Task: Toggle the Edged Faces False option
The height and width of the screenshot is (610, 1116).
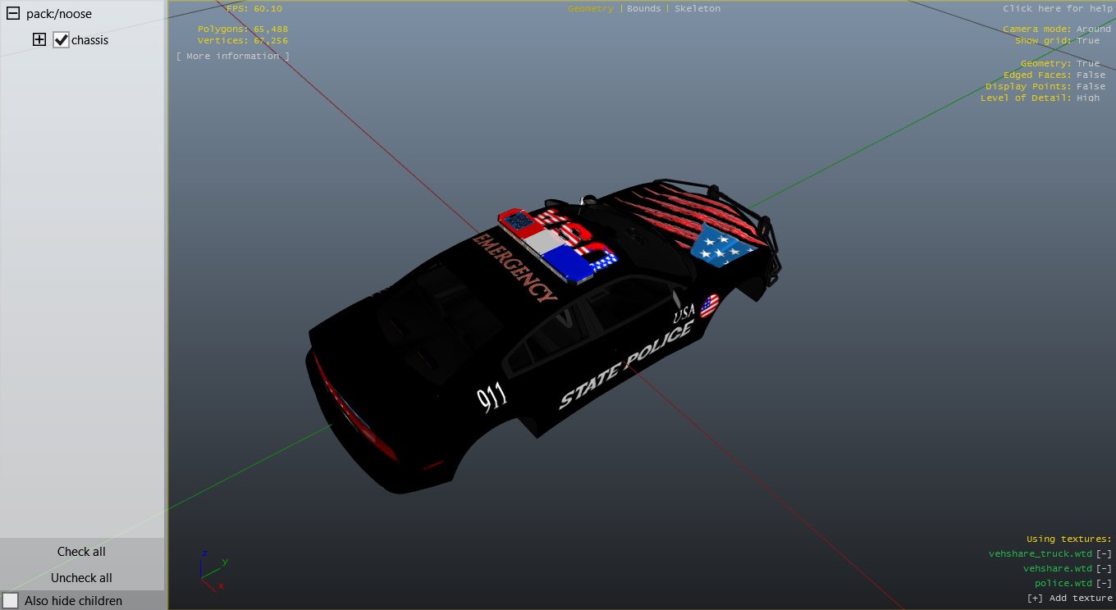Action: coord(1091,75)
